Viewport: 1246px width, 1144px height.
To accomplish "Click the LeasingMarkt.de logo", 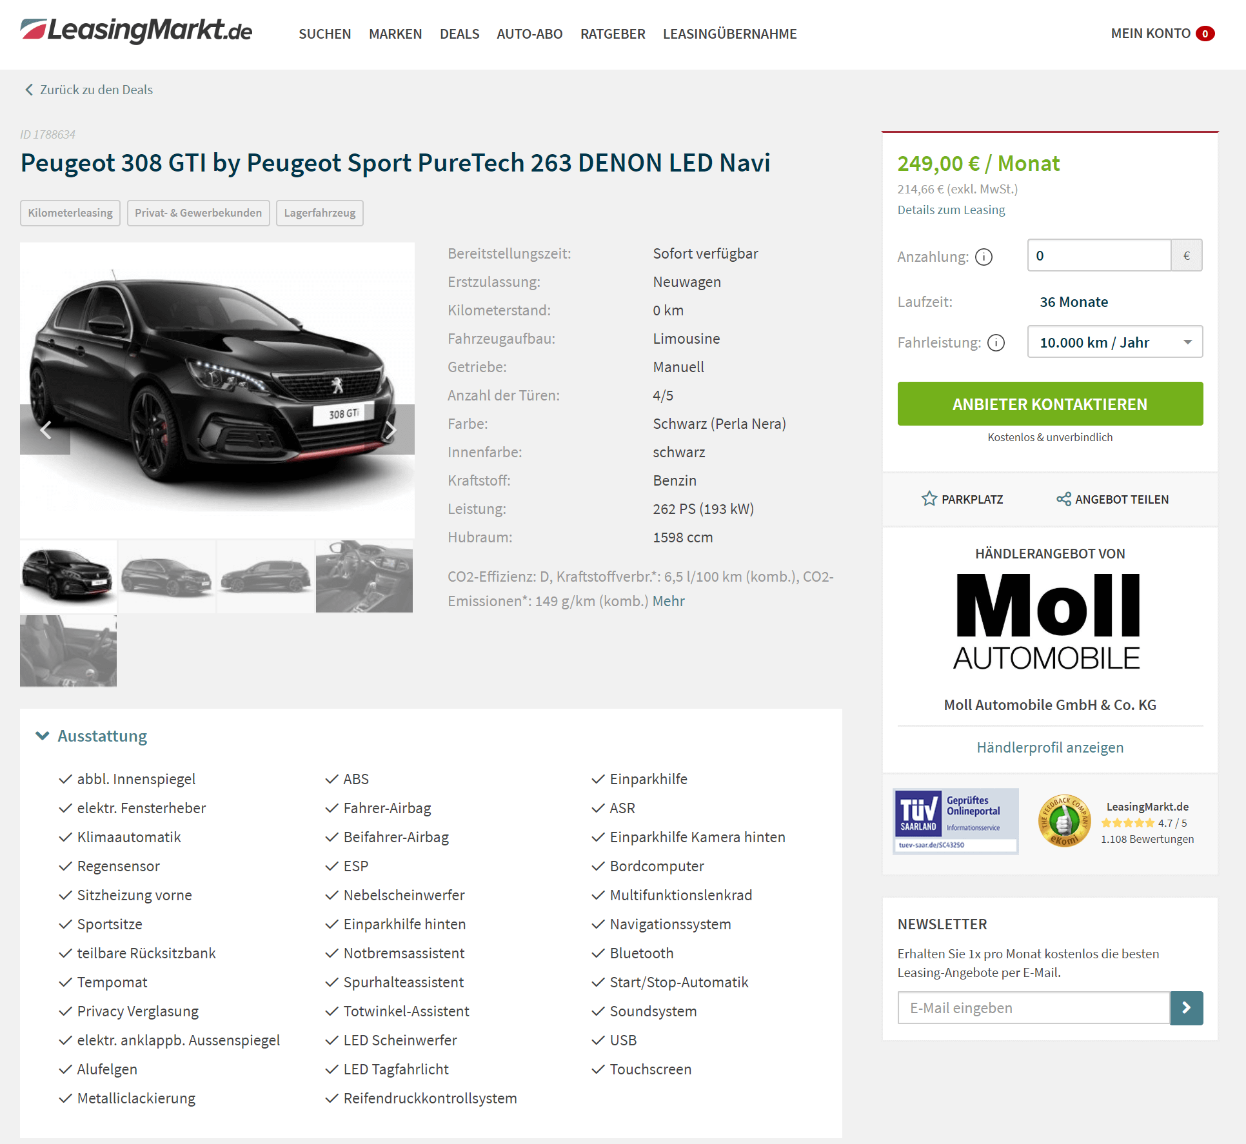I will [x=136, y=30].
